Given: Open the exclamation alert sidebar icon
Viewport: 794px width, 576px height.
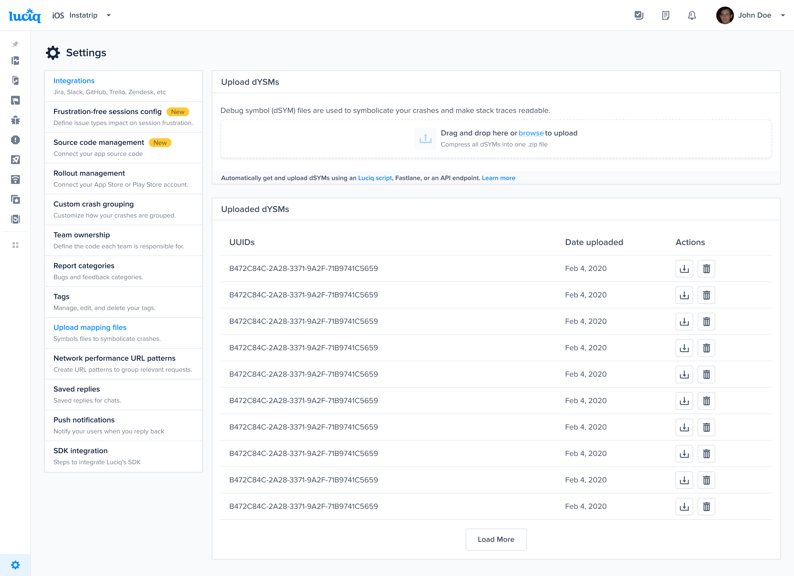Looking at the screenshot, I should click(15, 140).
